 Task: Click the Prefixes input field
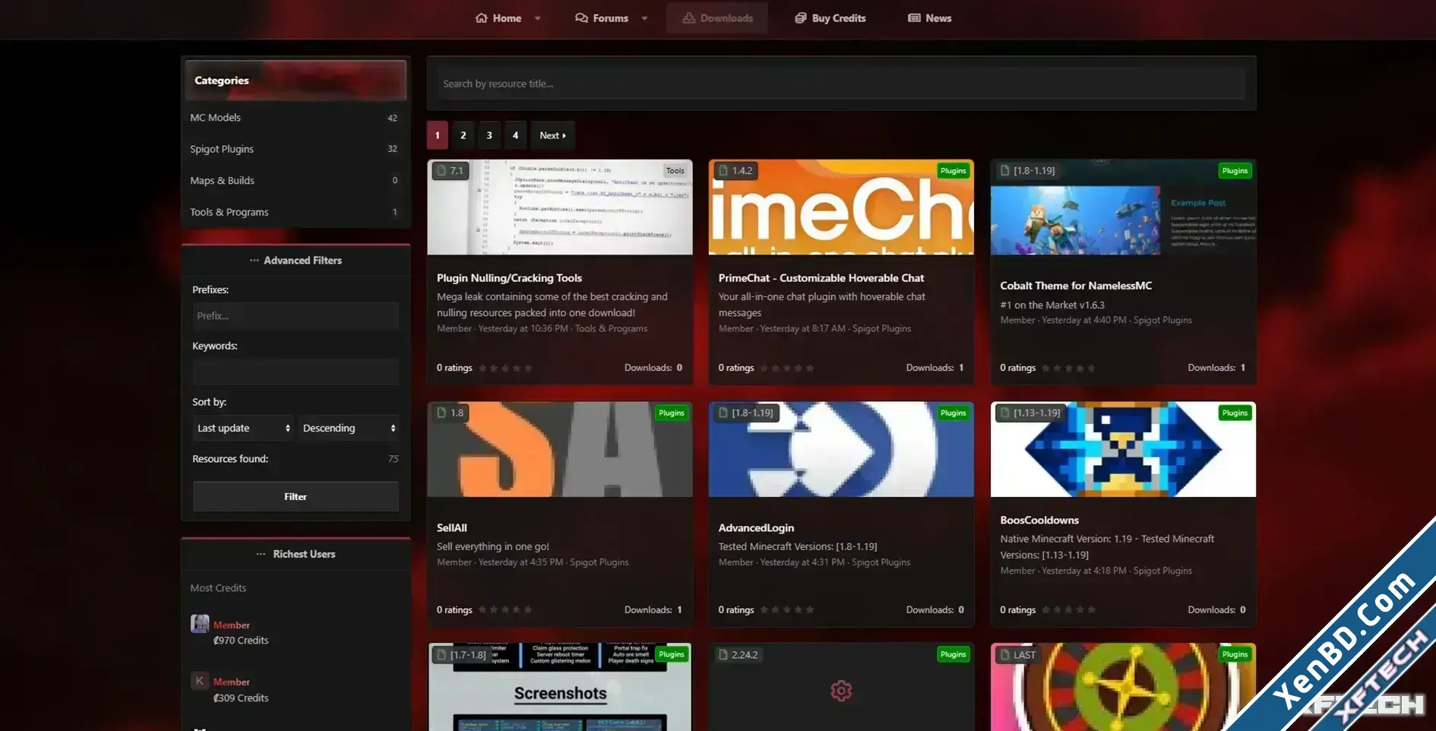click(x=296, y=315)
